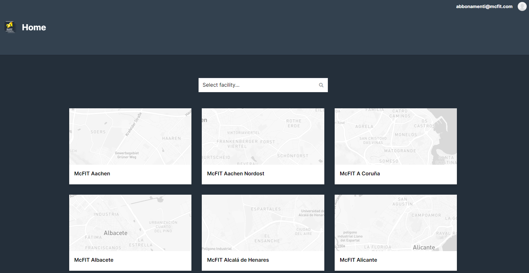This screenshot has height=273, width=529.
Task: Open the McFIT A Coruña map thumbnail
Action: pyautogui.click(x=395, y=136)
